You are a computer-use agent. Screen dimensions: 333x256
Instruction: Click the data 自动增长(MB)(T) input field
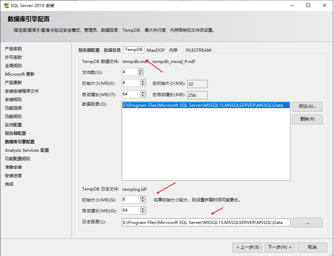click(x=131, y=94)
